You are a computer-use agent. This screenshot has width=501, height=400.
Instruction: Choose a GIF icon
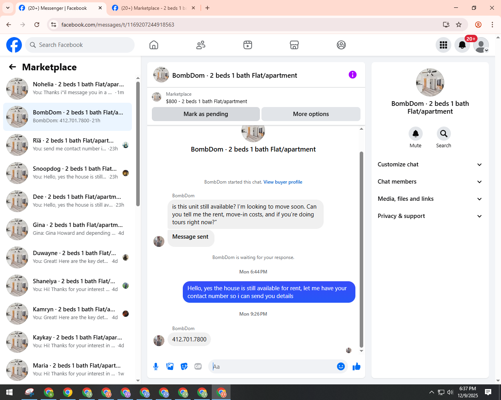pyautogui.click(x=198, y=366)
